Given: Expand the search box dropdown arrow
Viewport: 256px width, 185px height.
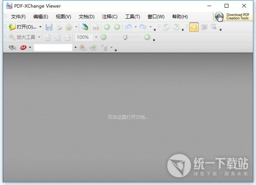Looking at the screenshot, I should point(76,47).
